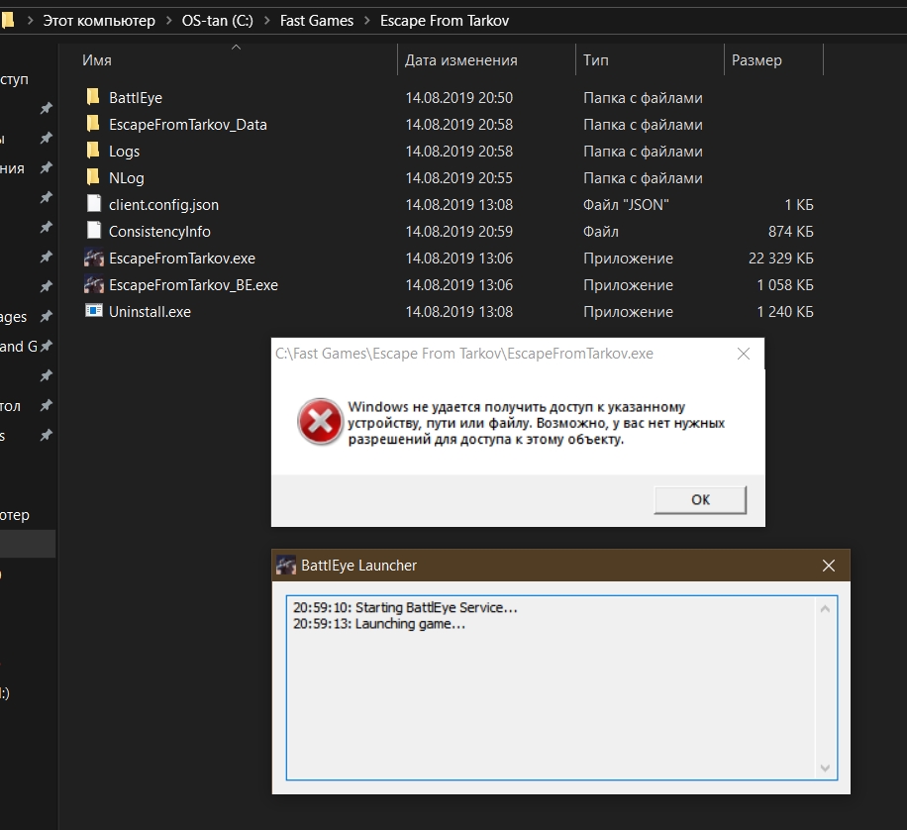Click the "14.08.2019 20:55" date of NLog
Viewport: 907px width, 830px height.
click(459, 177)
